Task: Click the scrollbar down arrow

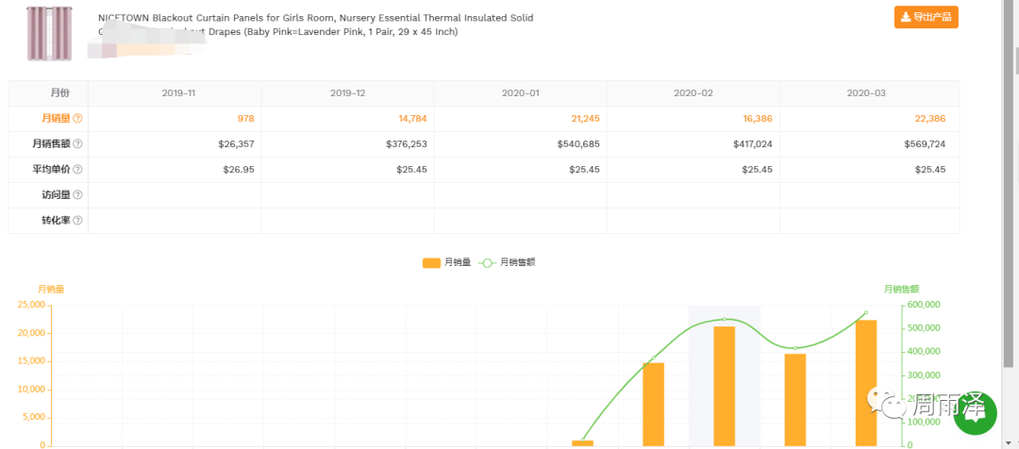Action: [1011, 441]
